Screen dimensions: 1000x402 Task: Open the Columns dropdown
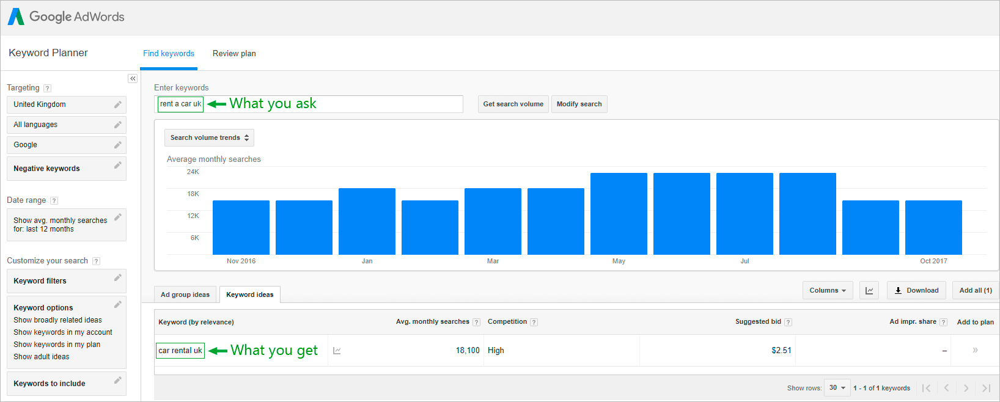click(827, 290)
